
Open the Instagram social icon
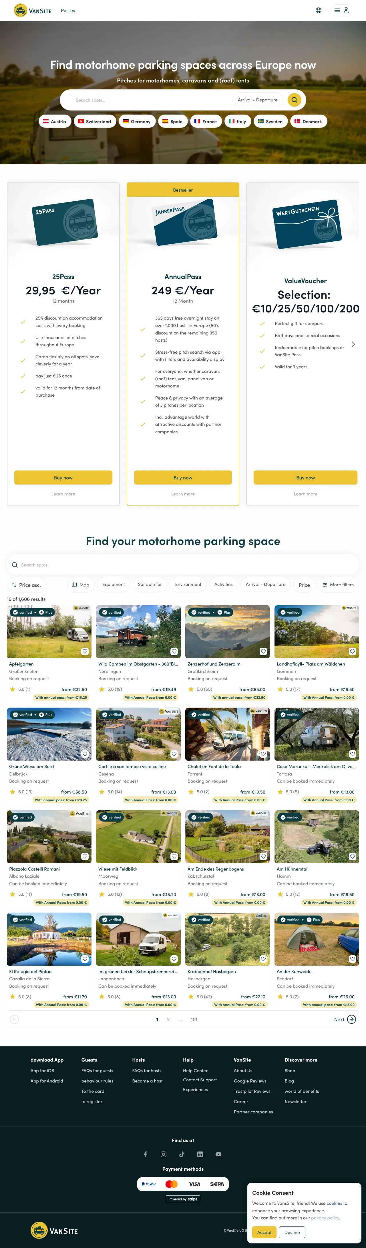tap(164, 1154)
